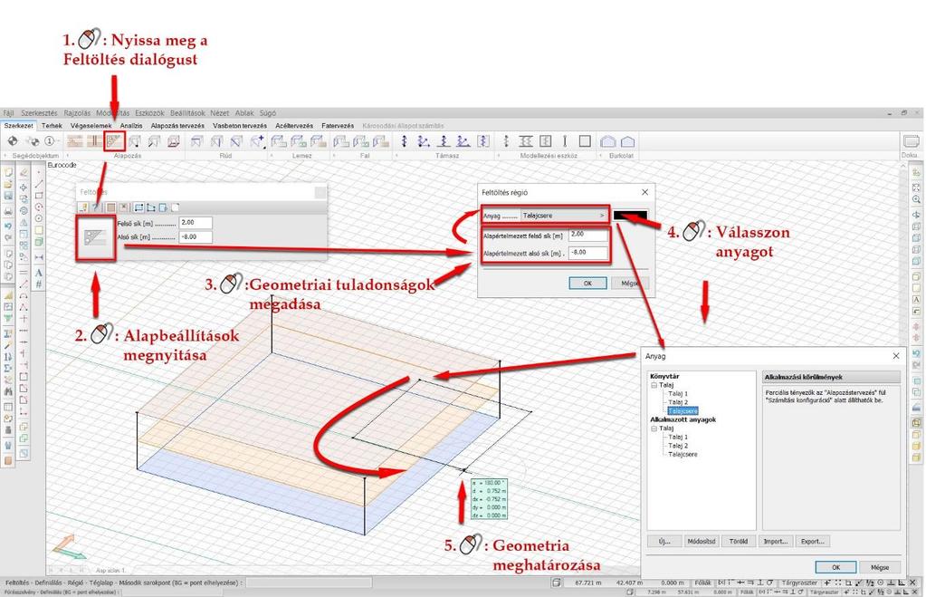Open the Eszközök menu

coord(149,113)
